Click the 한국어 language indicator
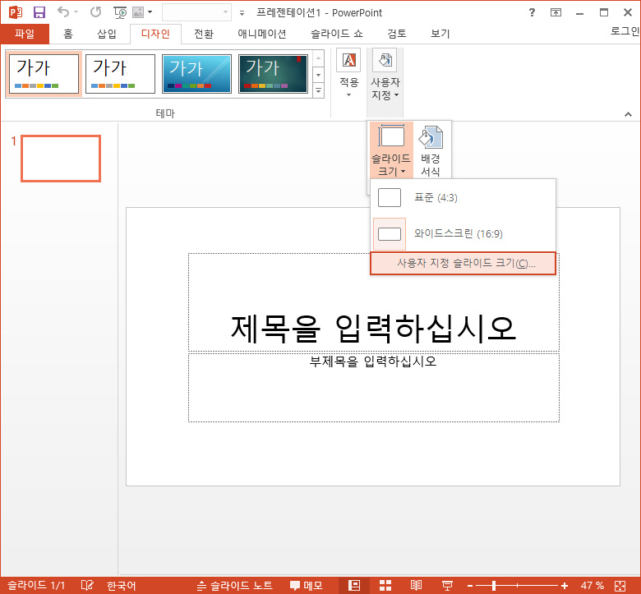The height and width of the screenshot is (594, 641). 121,586
